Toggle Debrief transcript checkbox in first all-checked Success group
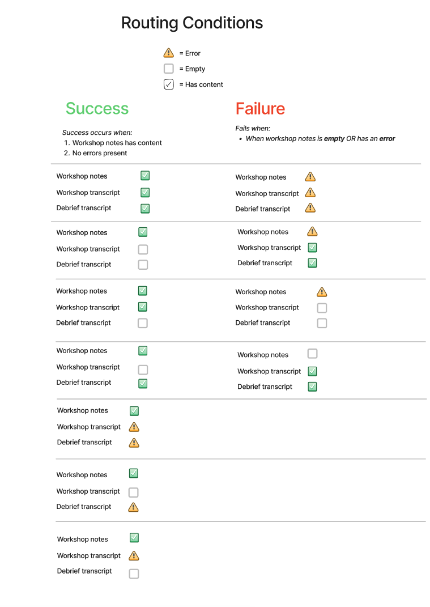The height and width of the screenshot is (607, 430). [x=145, y=208]
